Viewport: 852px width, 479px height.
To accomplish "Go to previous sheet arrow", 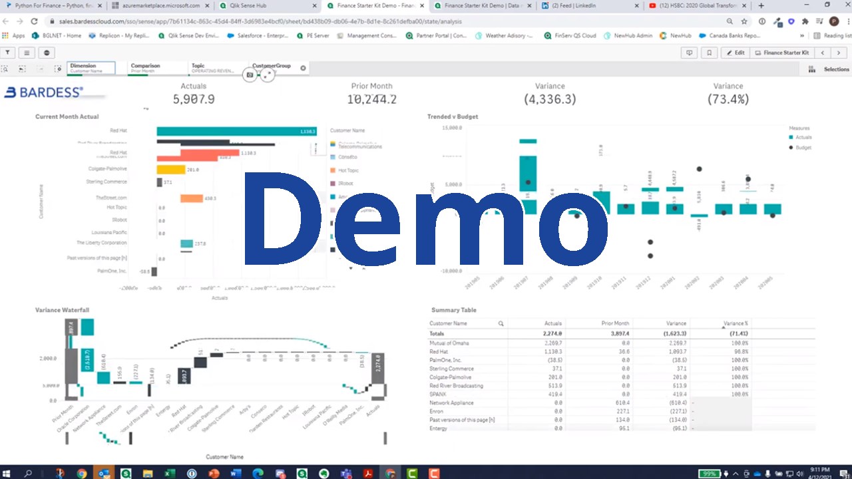I will coord(823,53).
